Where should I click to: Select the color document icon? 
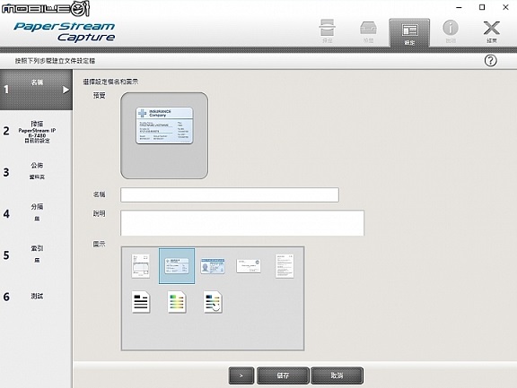(177, 302)
